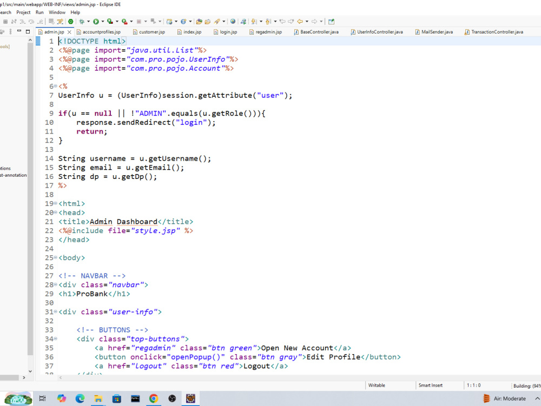The width and height of the screenshot is (541, 406).
Task: Switch to BaseController.java tab
Action: click(316, 32)
